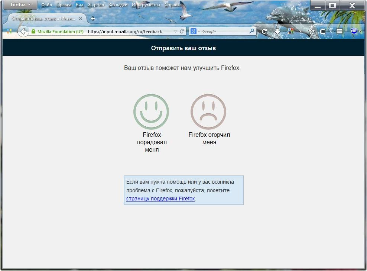Expand the ABE icon dropdown arrow

point(360,31)
